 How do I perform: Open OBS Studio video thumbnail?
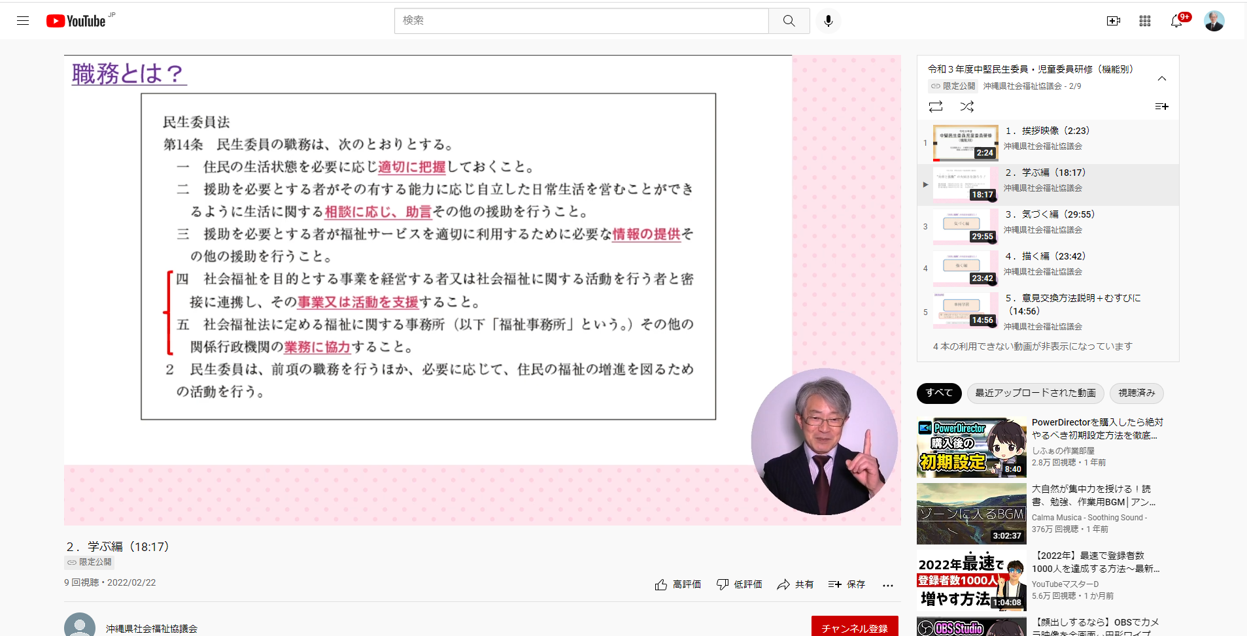(971, 626)
